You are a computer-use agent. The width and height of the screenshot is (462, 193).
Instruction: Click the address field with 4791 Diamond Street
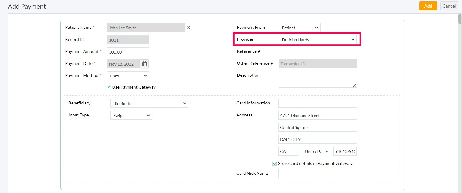tap(317, 115)
